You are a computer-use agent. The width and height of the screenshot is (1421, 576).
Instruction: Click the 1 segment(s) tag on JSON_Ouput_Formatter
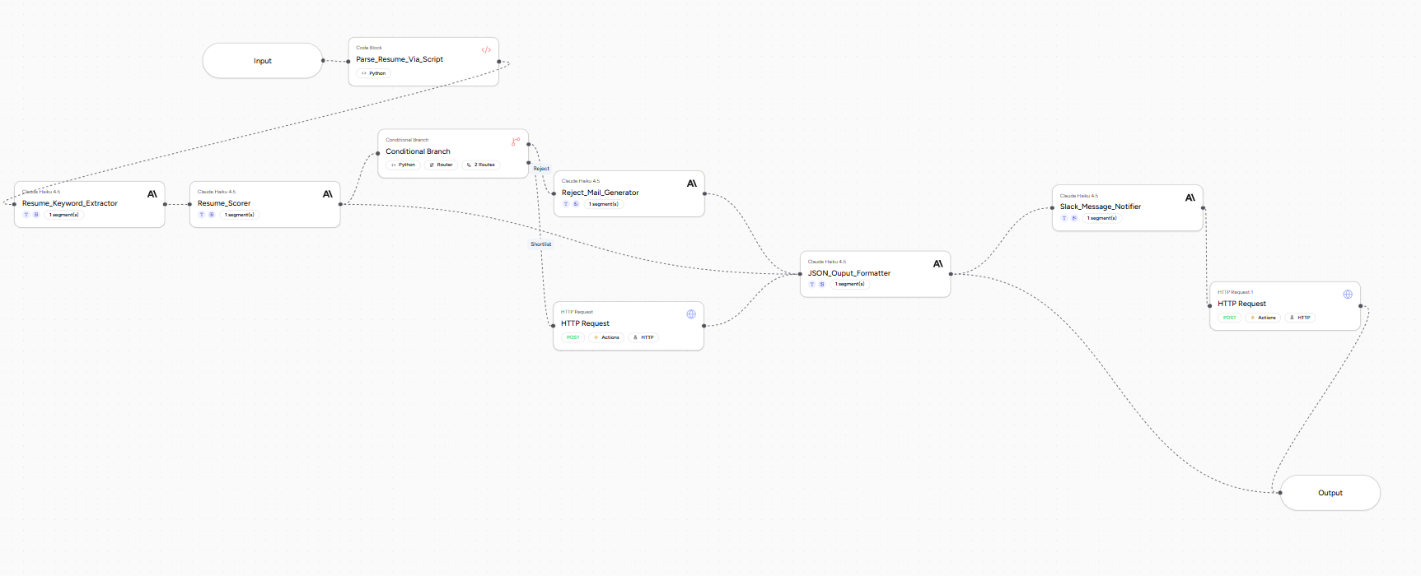click(849, 284)
